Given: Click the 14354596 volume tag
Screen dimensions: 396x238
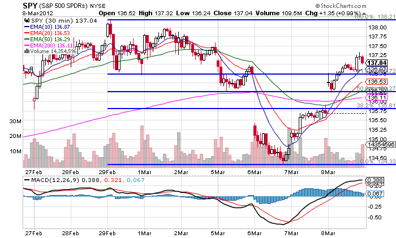Looking at the screenshot, I should [x=381, y=144].
